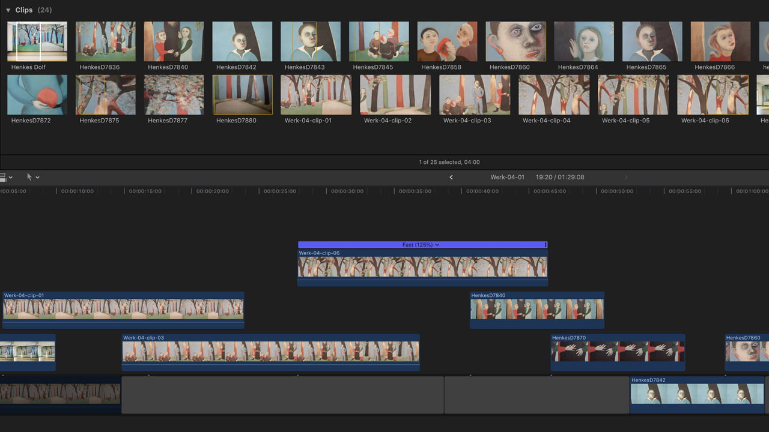Screen dimensions: 769x432
Task: Click the Werk-04-01 project name
Action: coord(507,178)
